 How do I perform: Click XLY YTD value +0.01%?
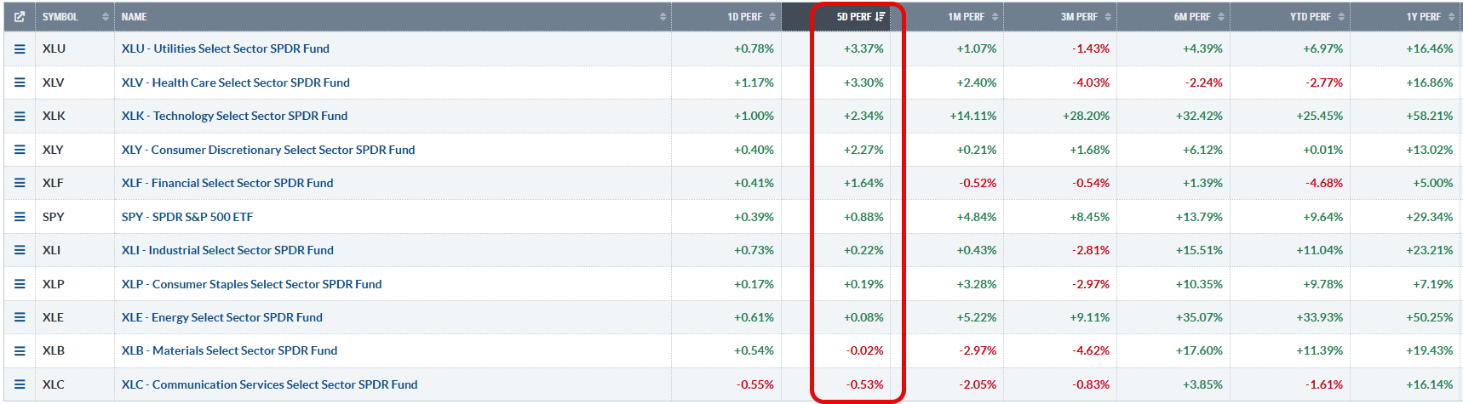pyautogui.click(x=1323, y=150)
